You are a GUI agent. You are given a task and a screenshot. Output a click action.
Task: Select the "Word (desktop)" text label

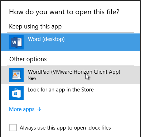point(46,39)
